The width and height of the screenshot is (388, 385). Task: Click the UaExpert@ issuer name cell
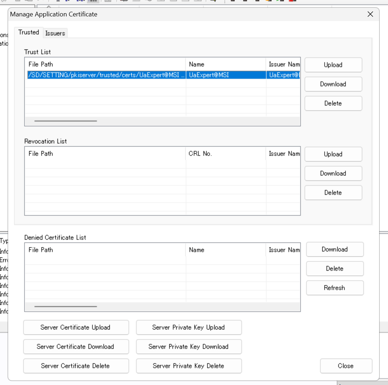(x=283, y=75)
